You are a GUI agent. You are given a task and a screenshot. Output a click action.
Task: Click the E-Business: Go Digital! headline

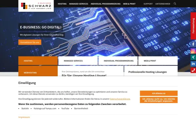[x=41, y=27]
